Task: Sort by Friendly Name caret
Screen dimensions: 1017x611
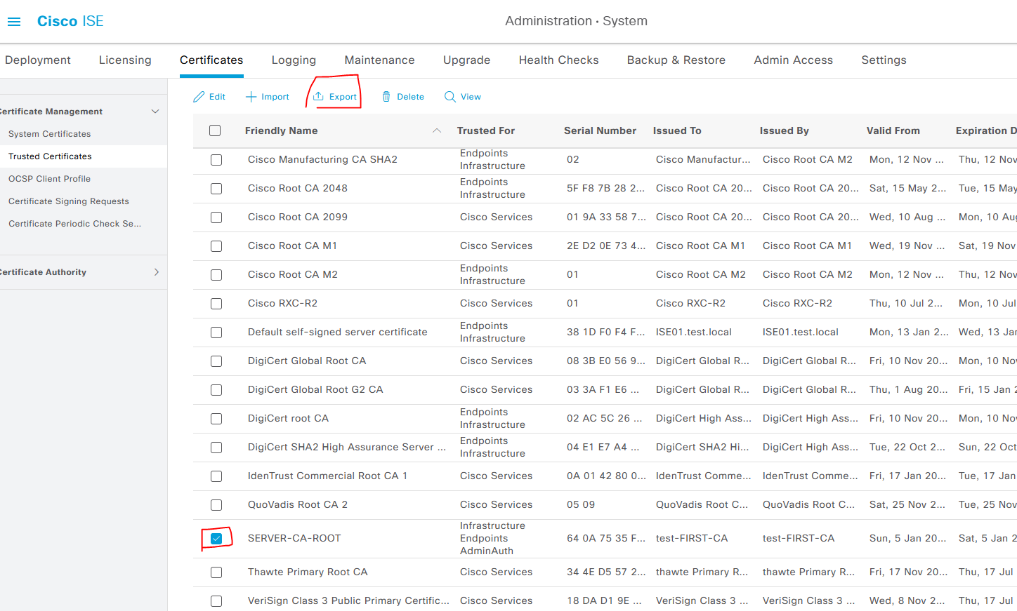Action: (x=437, y=130)
